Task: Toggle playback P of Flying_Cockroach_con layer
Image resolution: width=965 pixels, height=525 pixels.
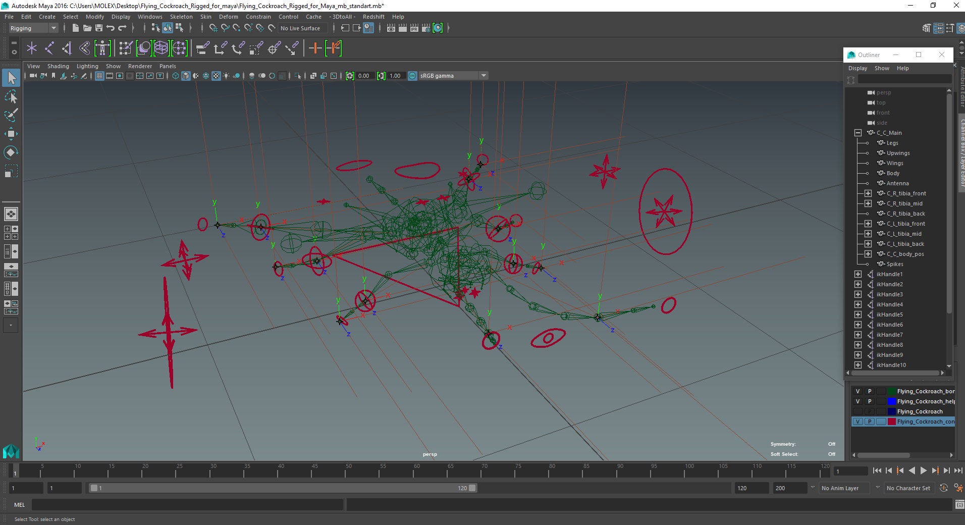Action: tap(870, 422)
